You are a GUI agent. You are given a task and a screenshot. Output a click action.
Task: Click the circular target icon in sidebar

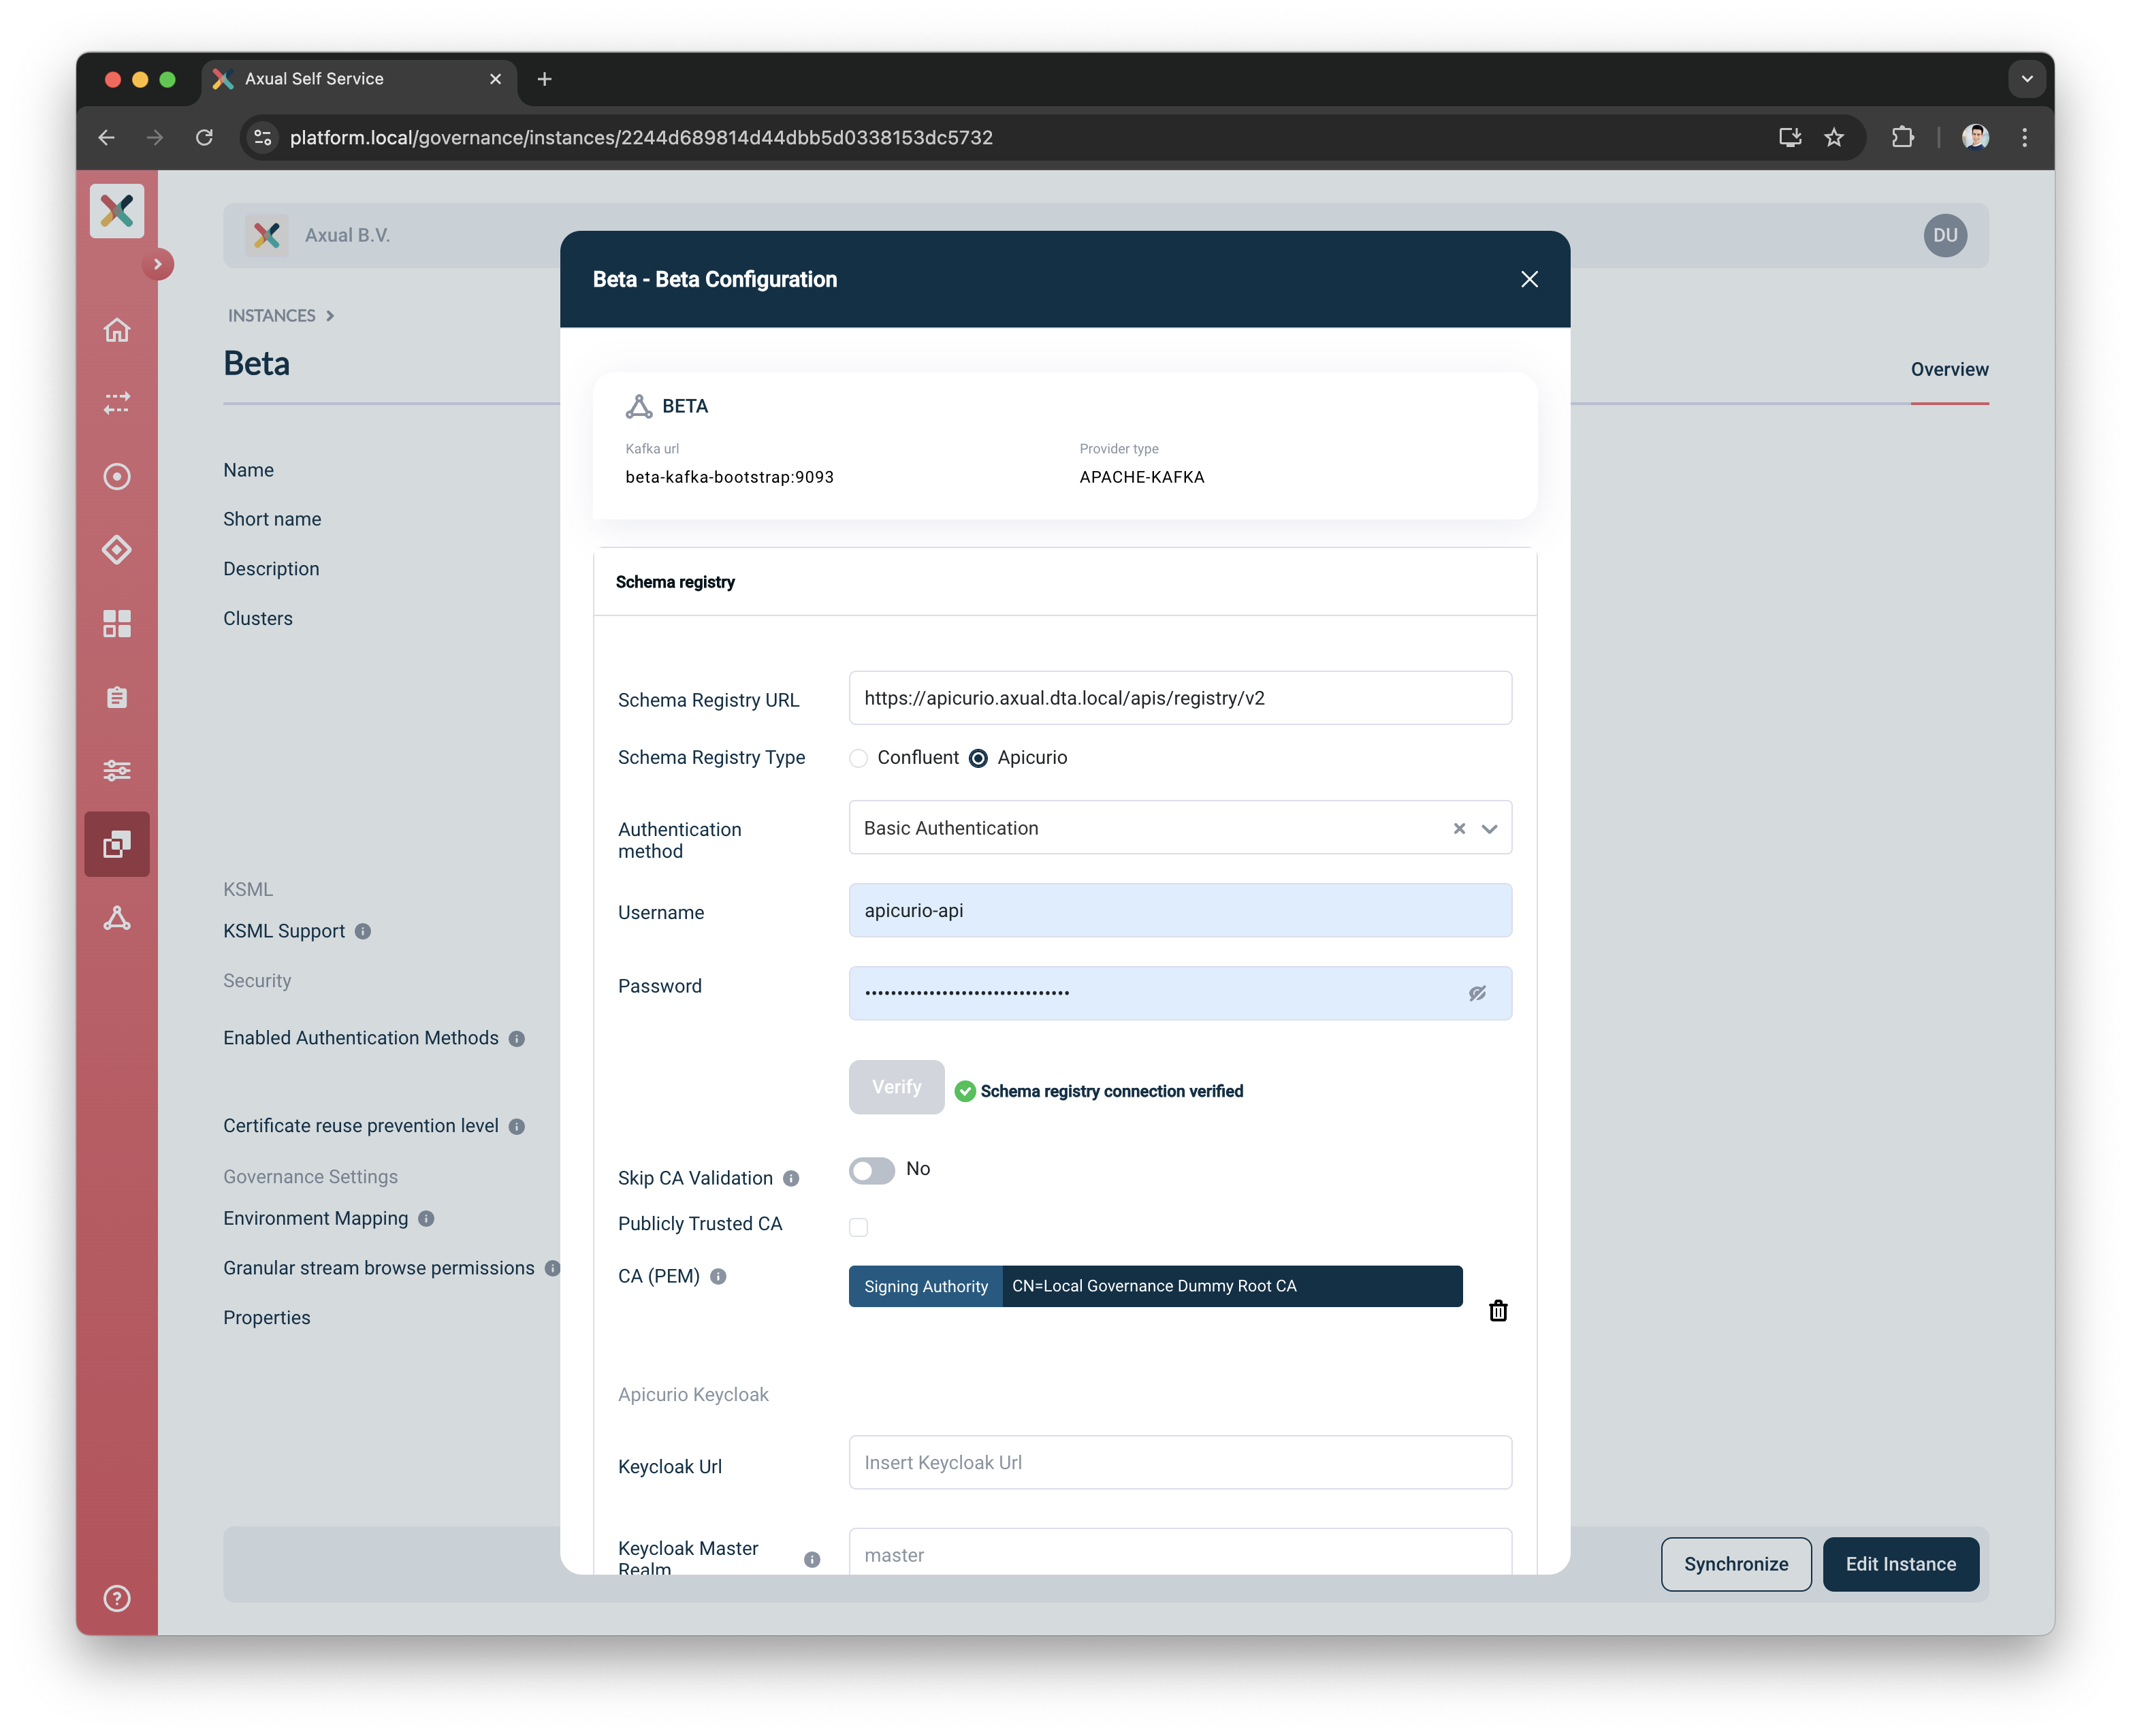click(117, 477)
